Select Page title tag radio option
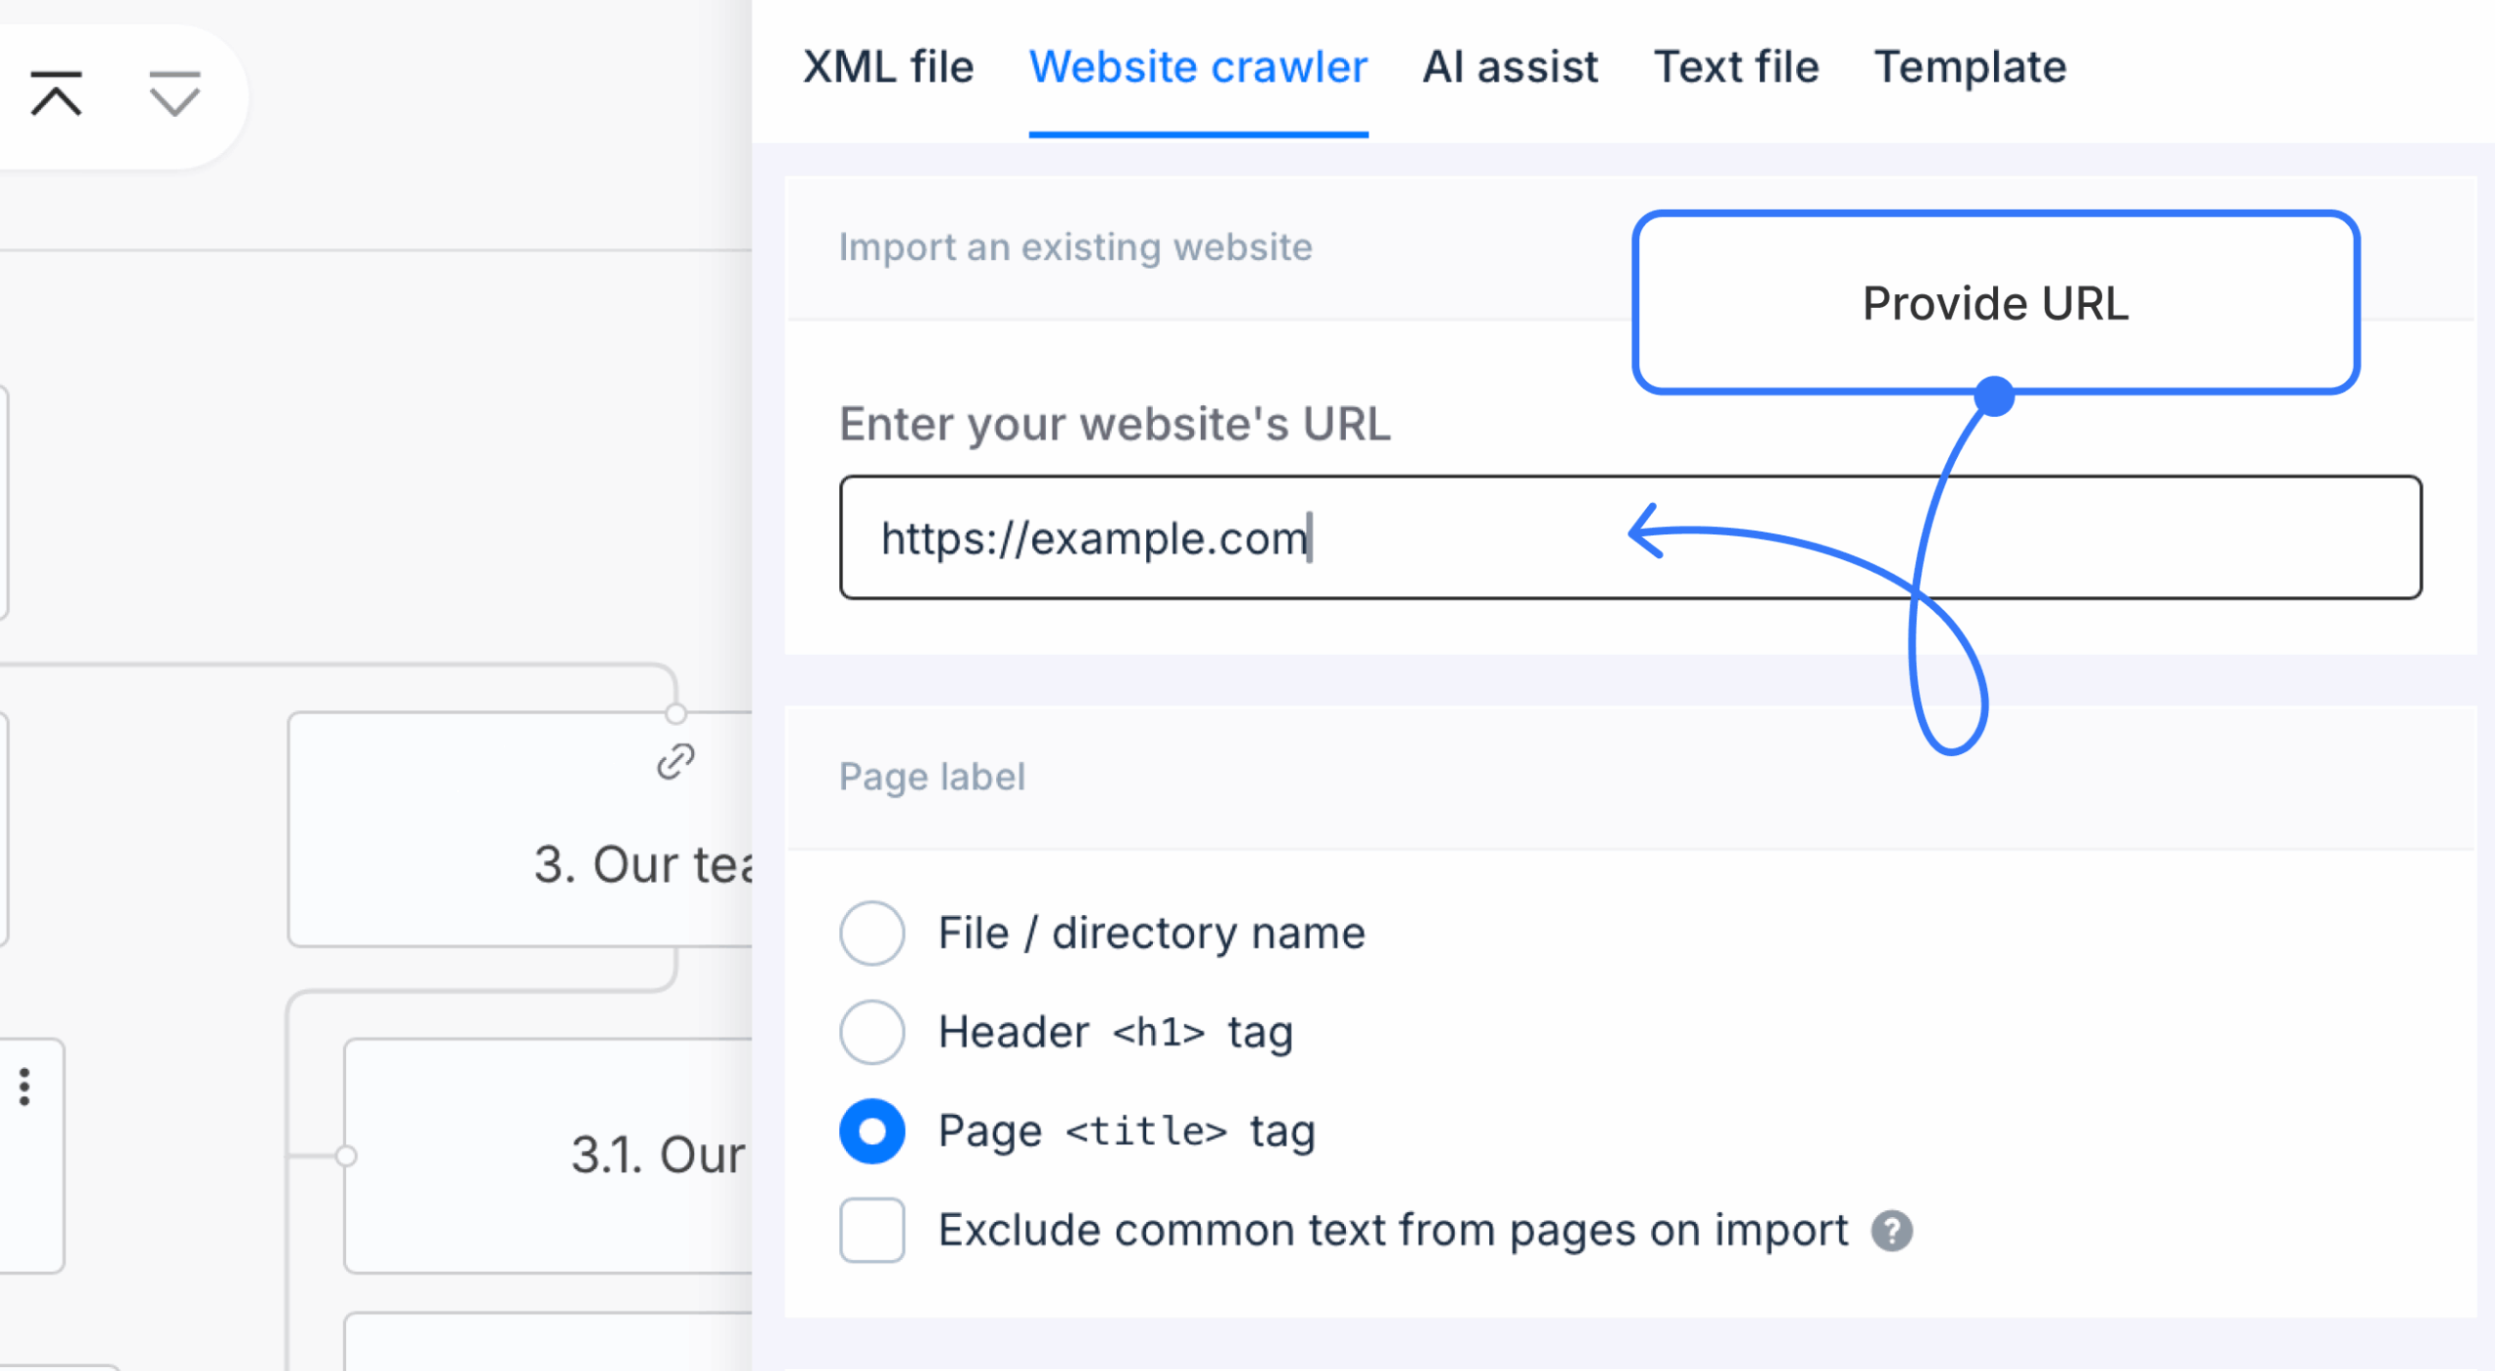The width and height of the screenshot is (2495, 1371). 872,1131
